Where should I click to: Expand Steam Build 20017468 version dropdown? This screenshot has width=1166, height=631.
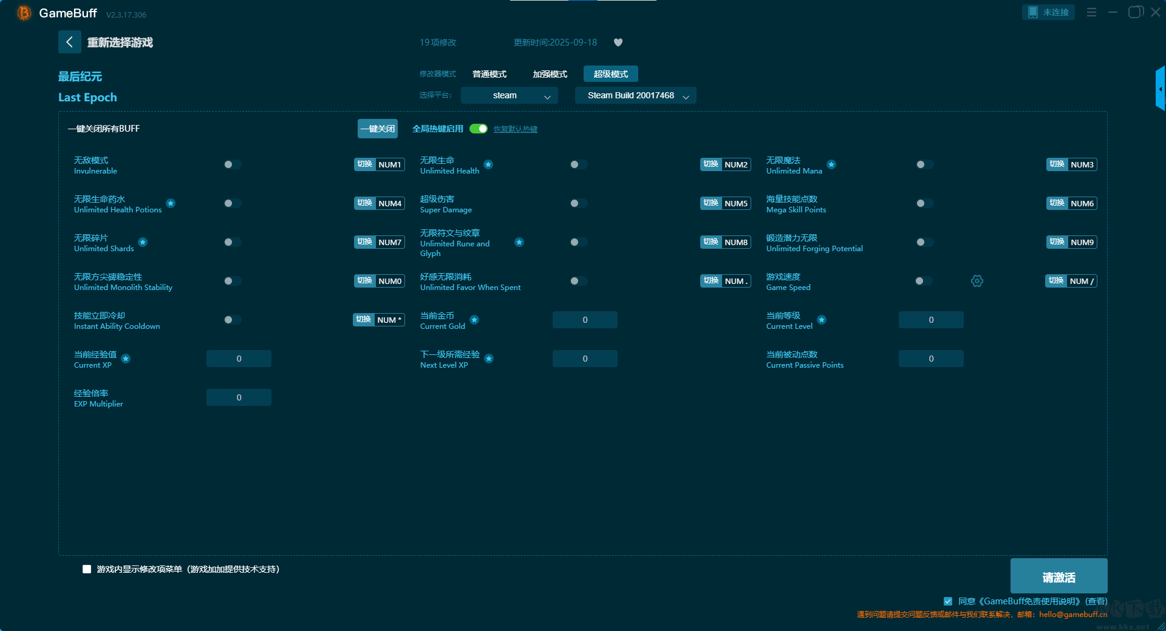coord(635,95)
